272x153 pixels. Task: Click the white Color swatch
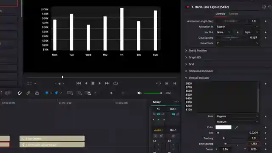[x=224, y=127]
